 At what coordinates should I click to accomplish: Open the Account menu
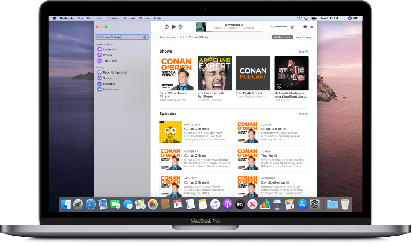click(129, 19)
